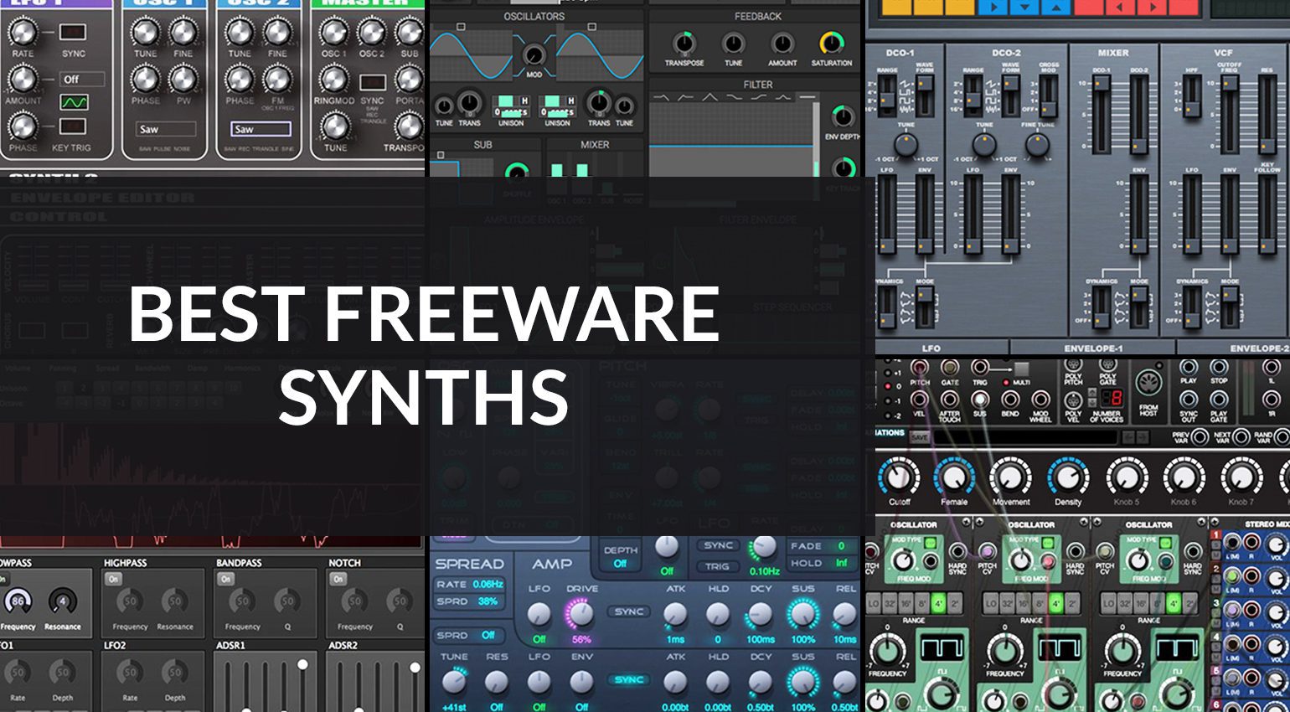Viewport: 1290px width, 712px height.
Task: Toggle the NOTCH filter On switch
Action: coord(338,579)
